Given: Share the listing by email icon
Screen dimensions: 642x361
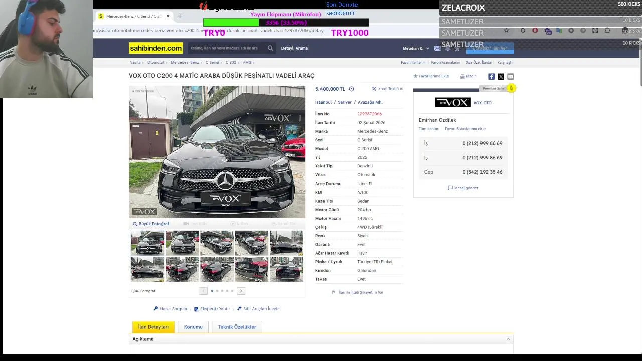Looking at the screenshot, I should pyautogui.click(x=510, y=77).
